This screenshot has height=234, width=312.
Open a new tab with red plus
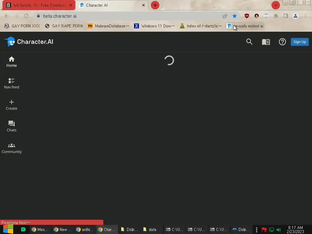(x=155, y=5)
